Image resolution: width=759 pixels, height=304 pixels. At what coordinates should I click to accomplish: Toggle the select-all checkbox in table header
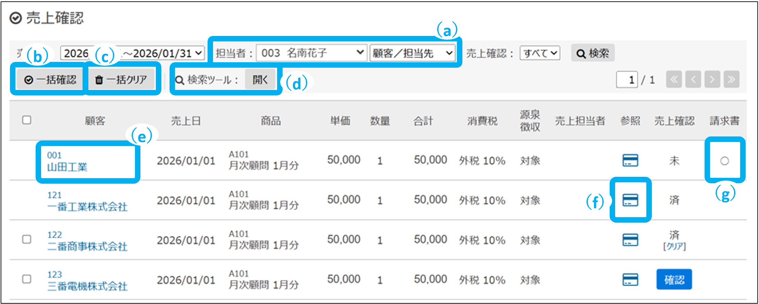click(x=27, y=120)
